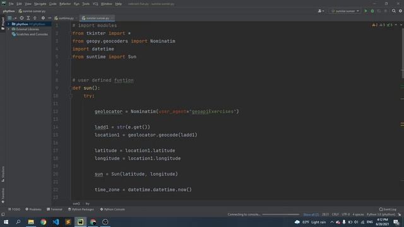
Task: Click sunrise sunset.py in navigation bar
Action: [32, 11]
